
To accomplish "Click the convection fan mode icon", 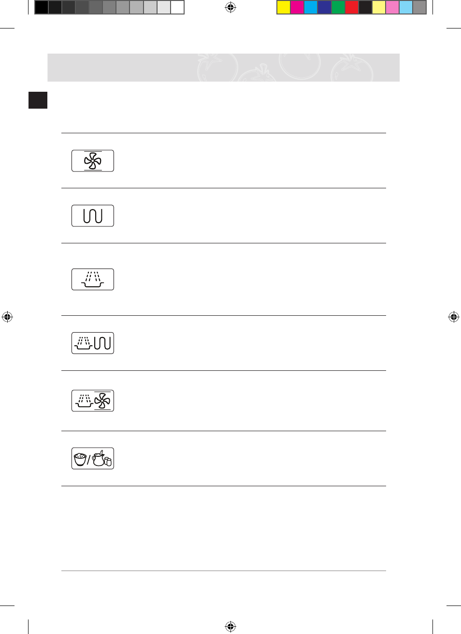I will (x=93, y=161).
